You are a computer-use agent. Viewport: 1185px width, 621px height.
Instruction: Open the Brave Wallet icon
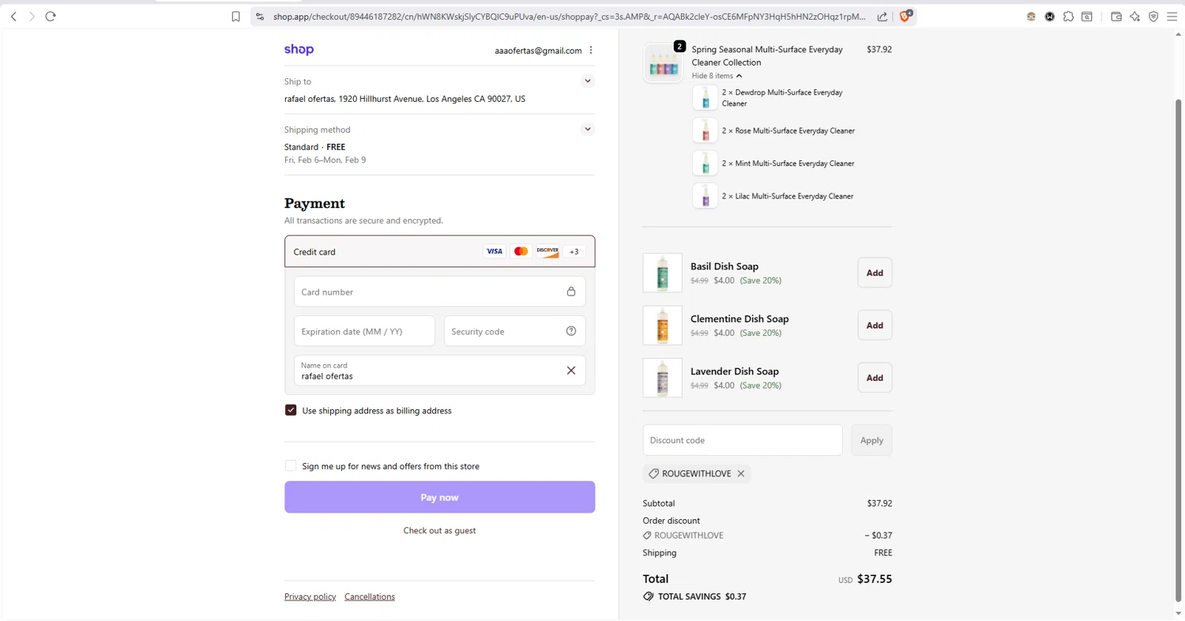[1116, 17]
